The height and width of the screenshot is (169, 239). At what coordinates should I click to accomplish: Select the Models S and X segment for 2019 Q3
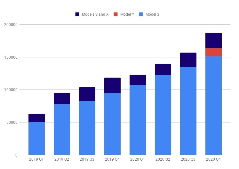pos(87,94)
